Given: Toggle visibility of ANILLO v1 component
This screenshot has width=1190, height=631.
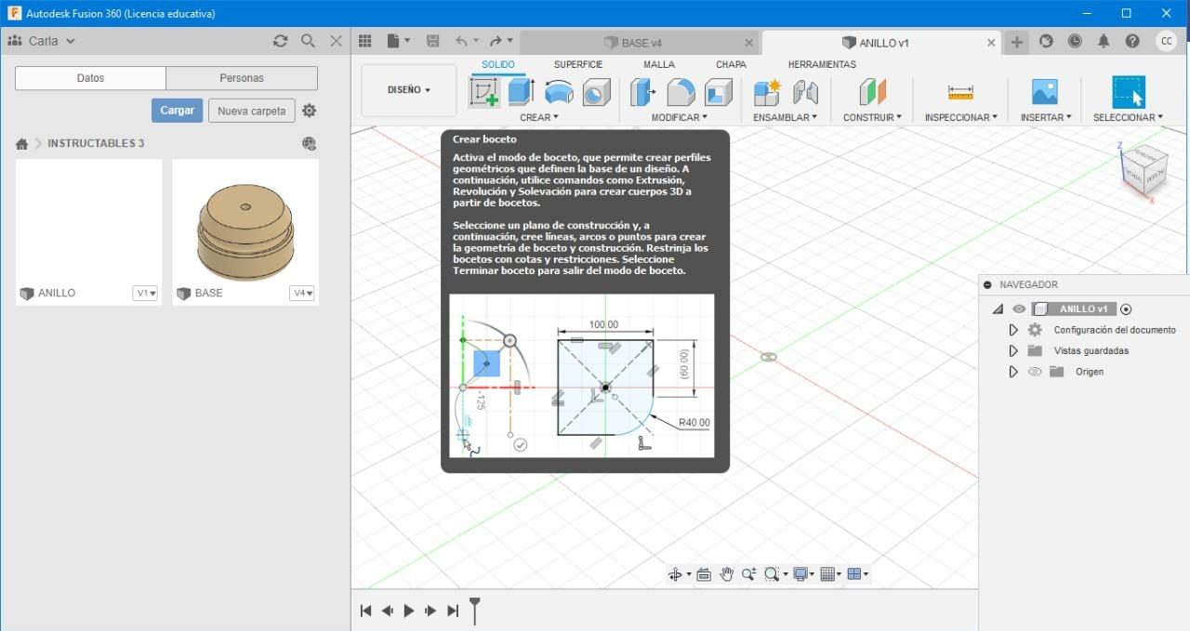Looking at the screenshot, I should 1019,309.
